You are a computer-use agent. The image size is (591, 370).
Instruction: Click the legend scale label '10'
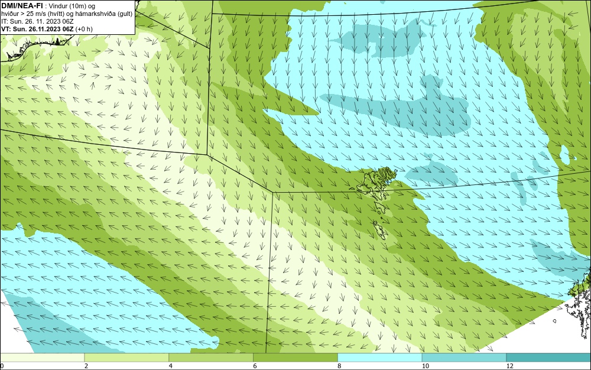pos(426,366)
